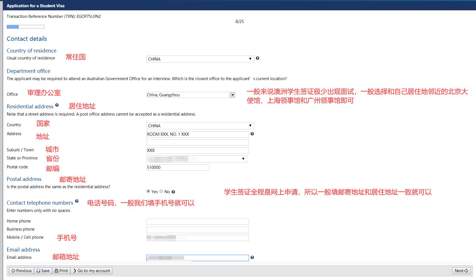This screenshot has width=476, height=280.
Task: Open residential address Country dropdown
Action: click(x=200, y=126)
